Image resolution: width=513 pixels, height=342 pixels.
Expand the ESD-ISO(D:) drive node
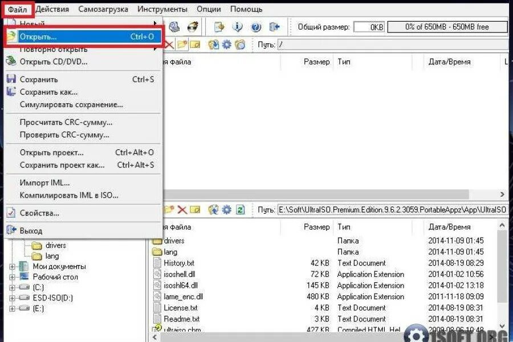tap(12, 298)
